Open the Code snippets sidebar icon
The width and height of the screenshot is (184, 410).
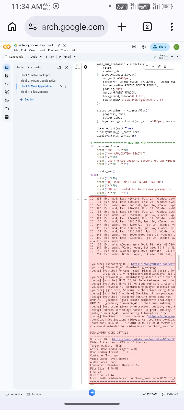tap(7, 84)
